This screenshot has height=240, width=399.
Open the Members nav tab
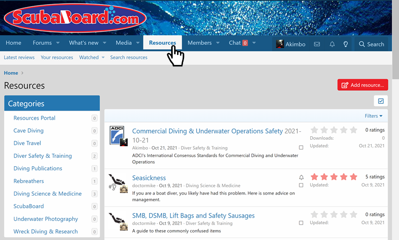199,43
